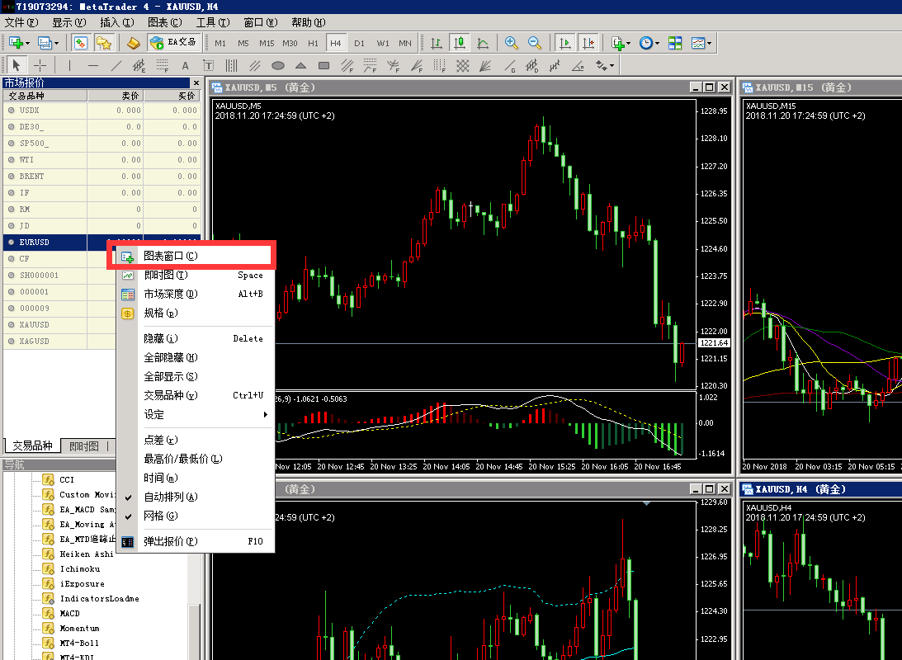Choose 图表窗口 from context menu
The height and width of the screenshot is (660, 902).
click(x=171, y=256)
